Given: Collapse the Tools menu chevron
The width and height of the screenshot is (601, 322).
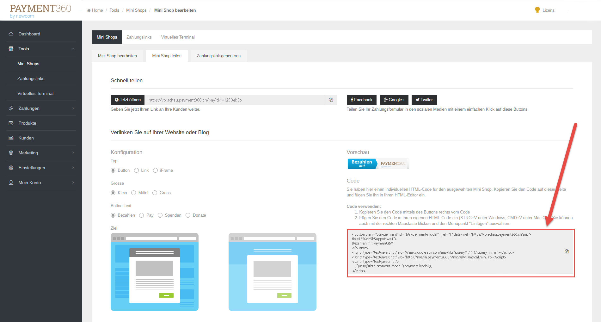Looking at the screenshot, I should (x=73, y=49).
